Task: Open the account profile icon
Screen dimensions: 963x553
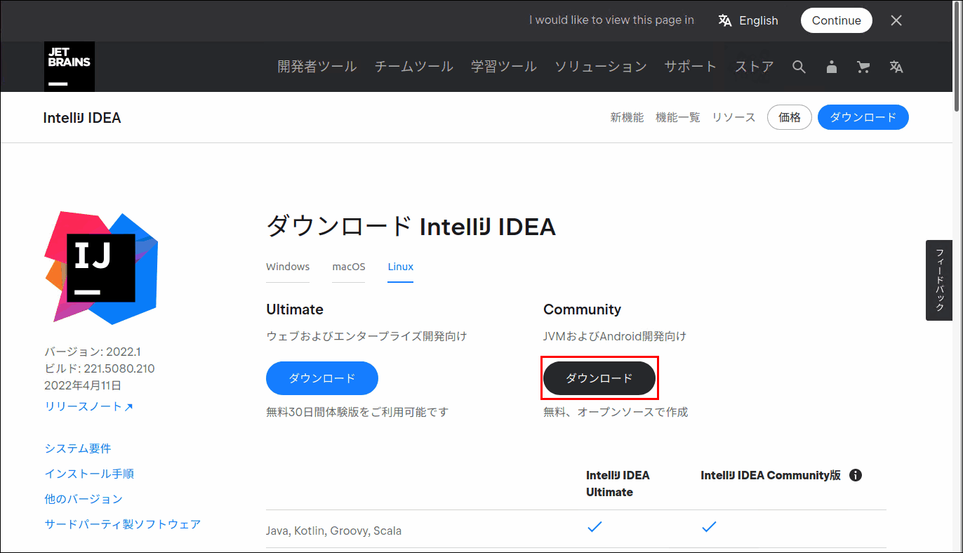Action: click(832, 67)
